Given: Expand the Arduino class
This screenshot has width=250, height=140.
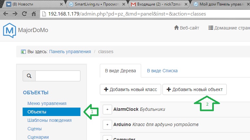Looking at the screenshot, I should 107,125.
